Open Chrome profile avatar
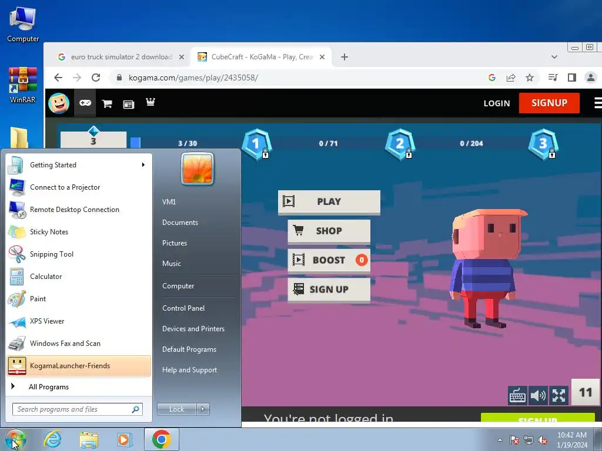602x451 pixels. (591, 78)
